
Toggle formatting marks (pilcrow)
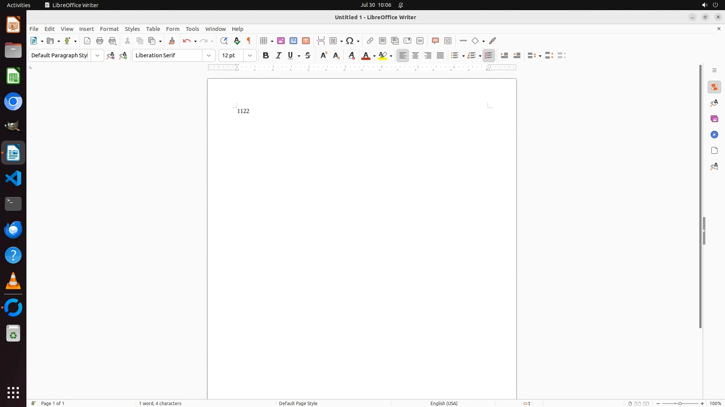249,41
